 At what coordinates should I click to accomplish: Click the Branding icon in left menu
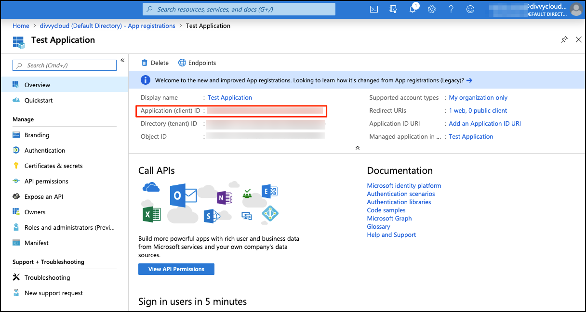point(16,135)
